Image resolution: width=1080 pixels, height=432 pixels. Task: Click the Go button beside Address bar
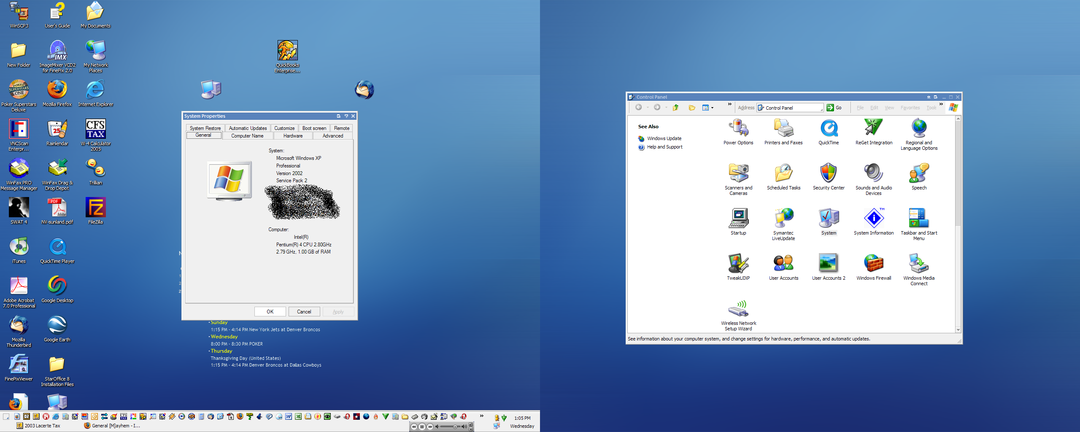[834, 108]
